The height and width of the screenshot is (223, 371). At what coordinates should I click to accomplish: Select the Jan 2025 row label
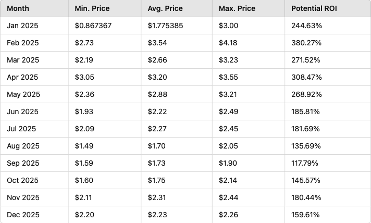click(22, 26)
